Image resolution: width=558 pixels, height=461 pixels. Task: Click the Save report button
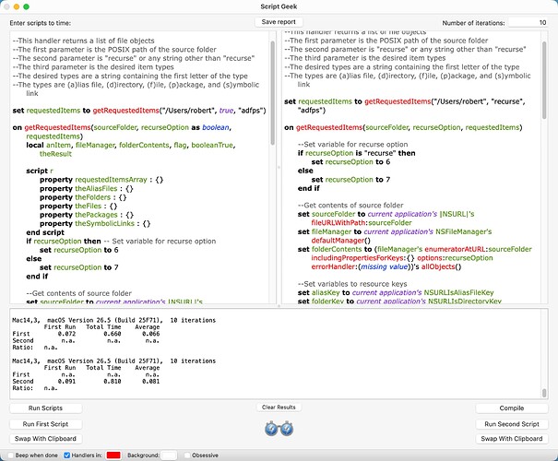pos(279,22)
